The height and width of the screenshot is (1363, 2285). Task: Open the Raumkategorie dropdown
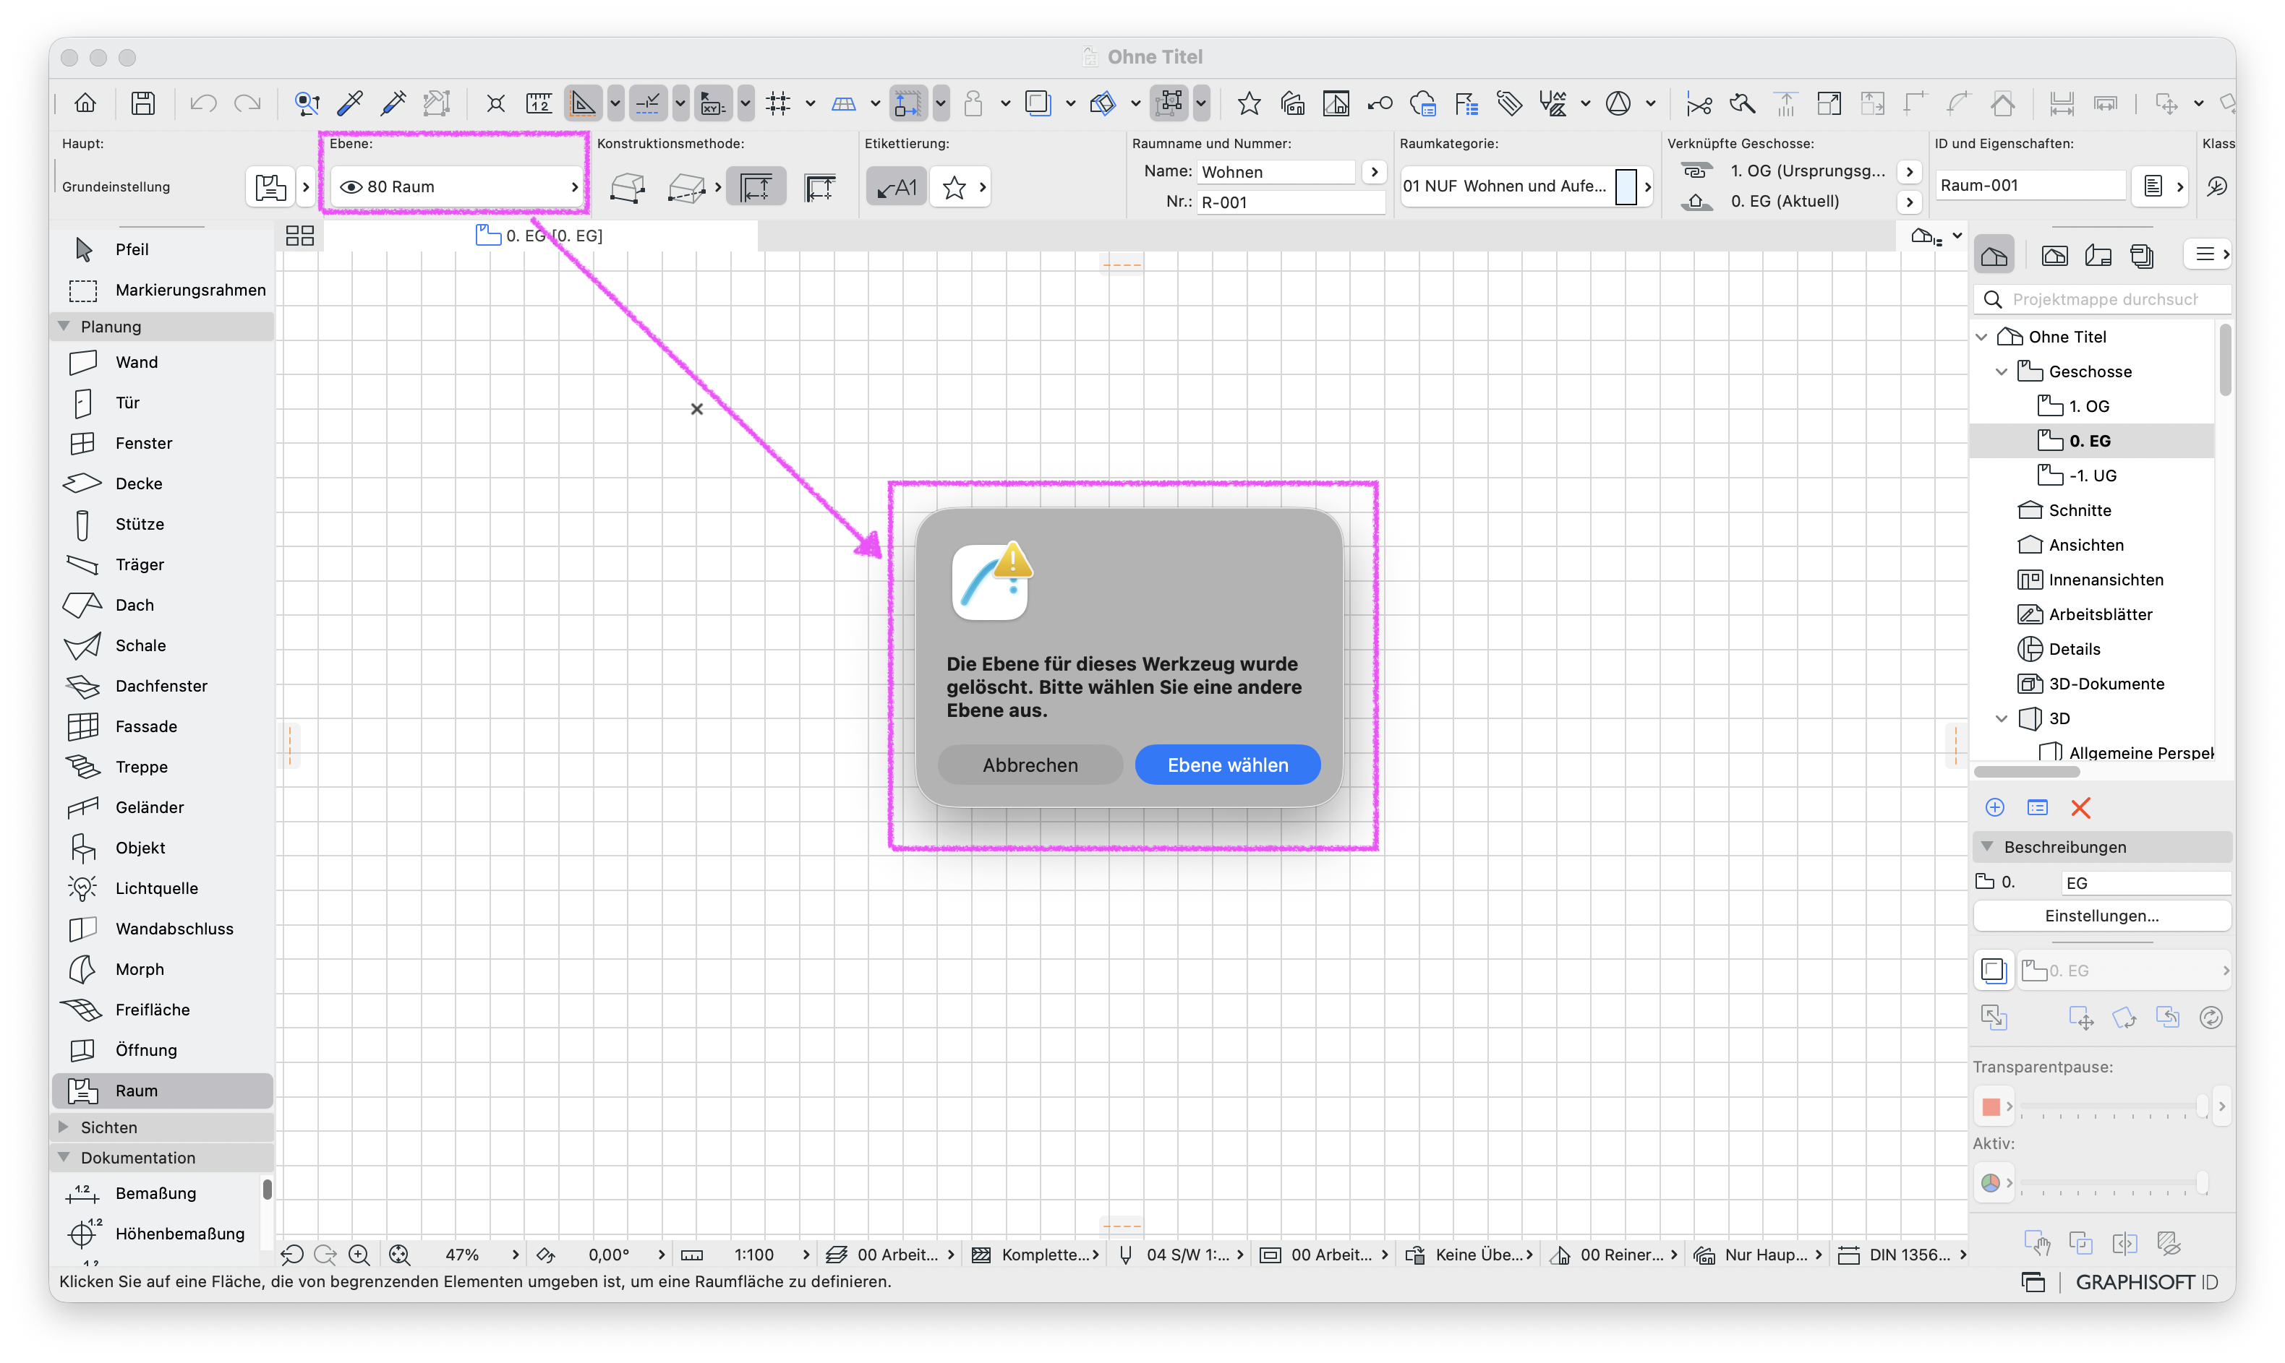[1526, 186]
